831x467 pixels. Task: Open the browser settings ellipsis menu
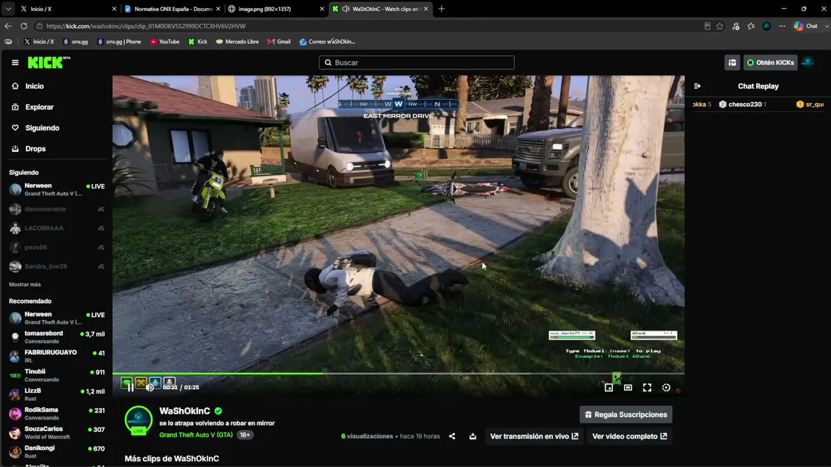(782, 26)
